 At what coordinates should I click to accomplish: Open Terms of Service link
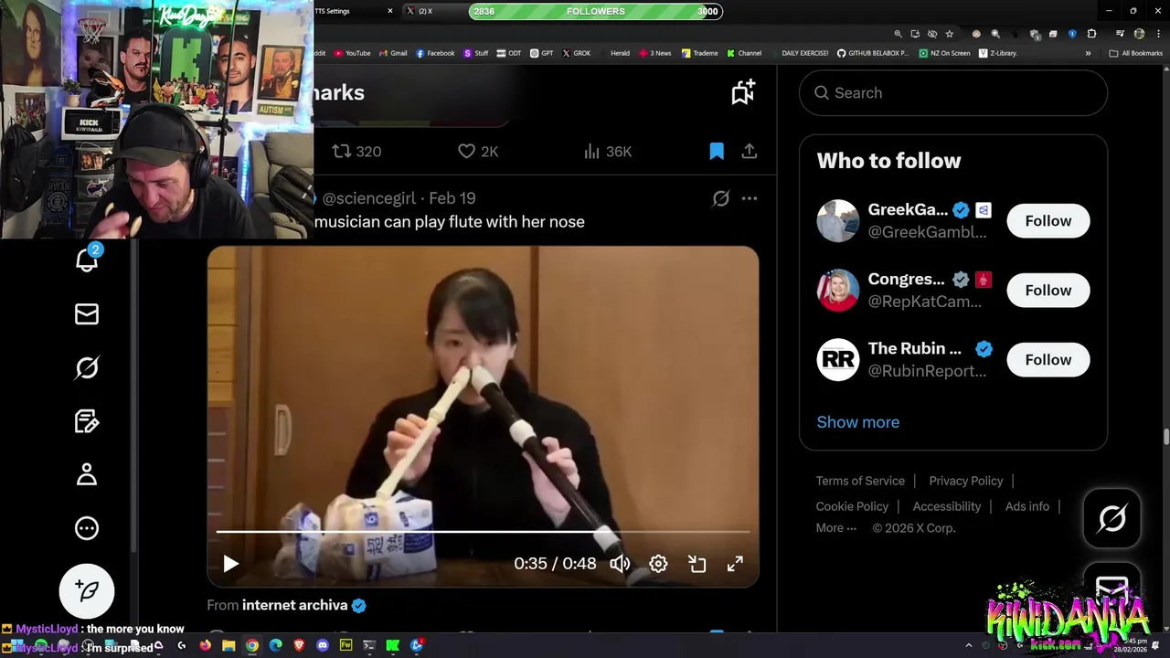click(860, 481)
